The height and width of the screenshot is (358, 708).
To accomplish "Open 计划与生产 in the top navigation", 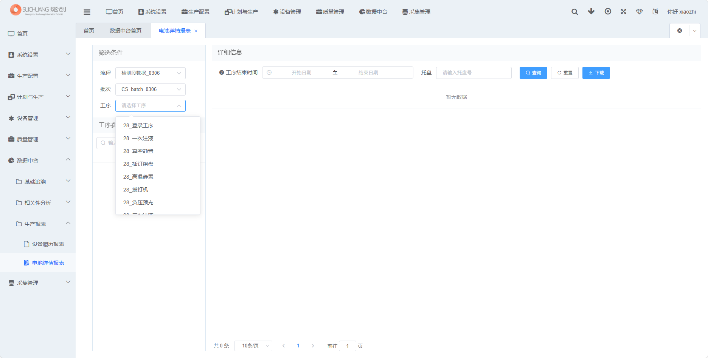I will (x=241, y=12).
